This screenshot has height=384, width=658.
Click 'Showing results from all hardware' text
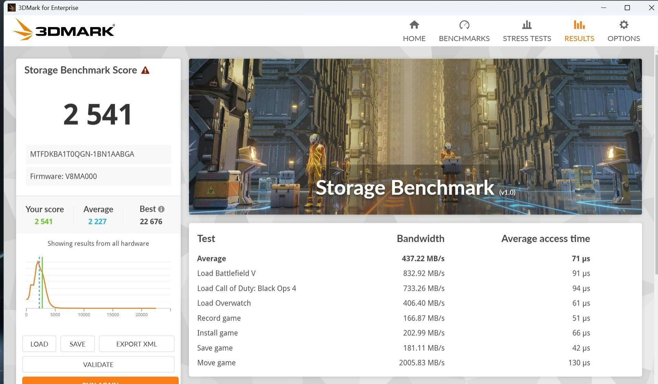coord(98,244)
